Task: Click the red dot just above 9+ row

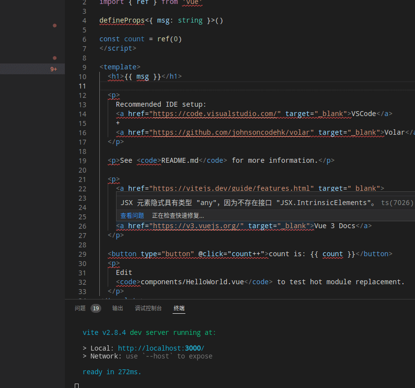Action: tap(55, 58)
